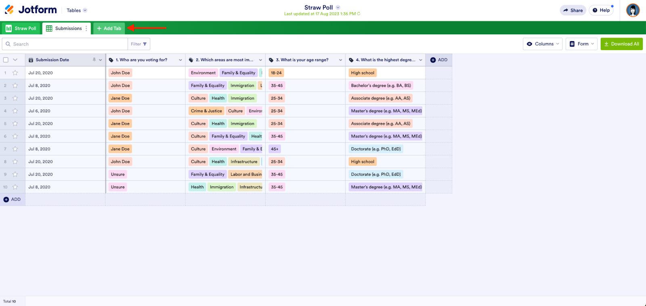
Task: Click the Bachelor's degree tag
Action: tap(381, 86)
